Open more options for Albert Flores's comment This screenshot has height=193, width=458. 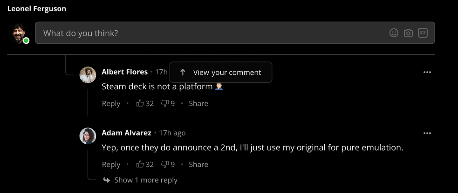click(427, 72)
